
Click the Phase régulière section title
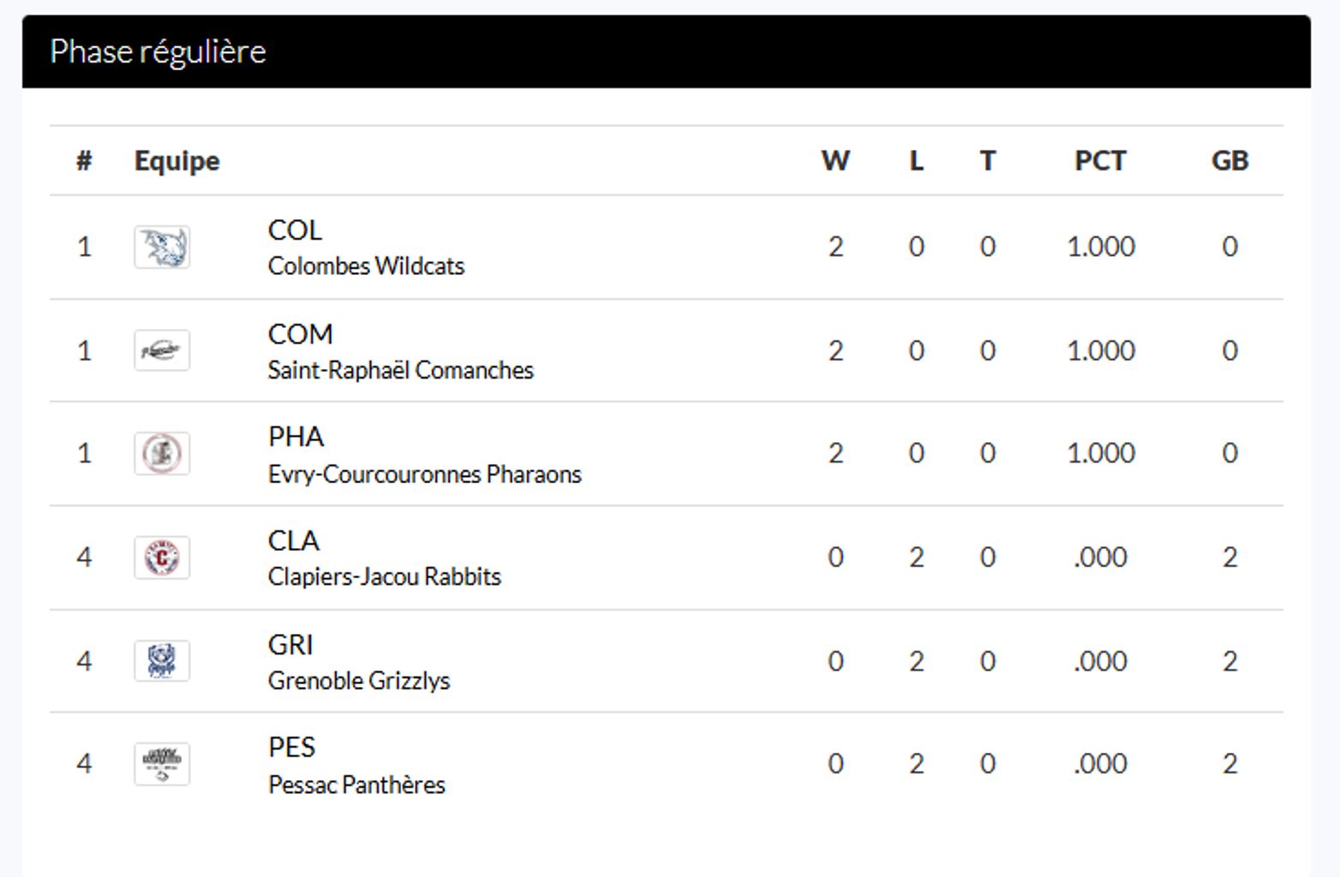coord(158,51)
